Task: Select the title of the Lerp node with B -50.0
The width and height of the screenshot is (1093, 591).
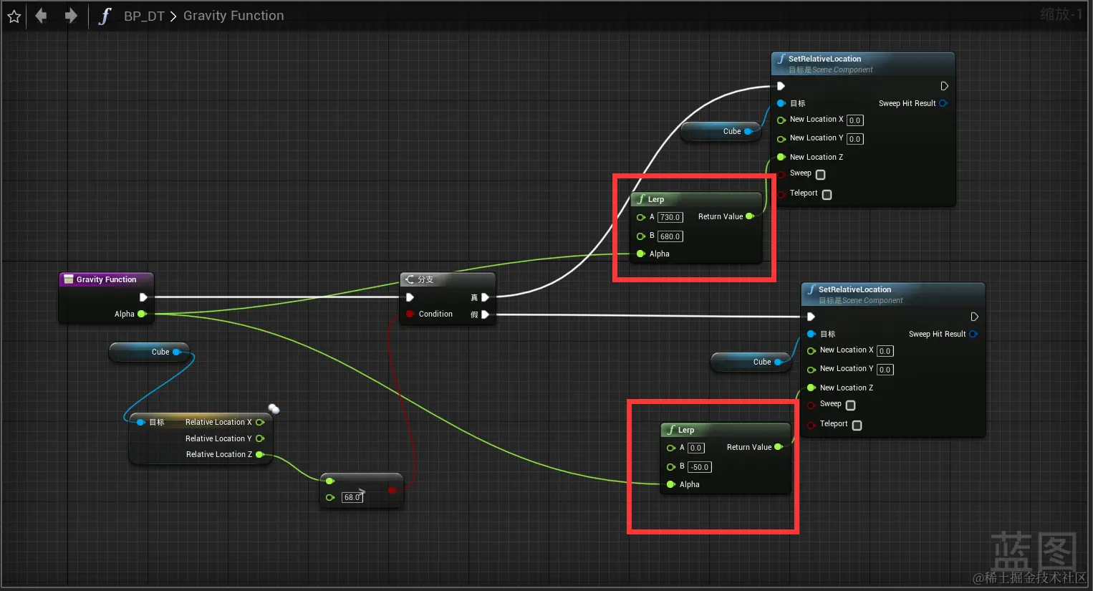Action: 686,430
